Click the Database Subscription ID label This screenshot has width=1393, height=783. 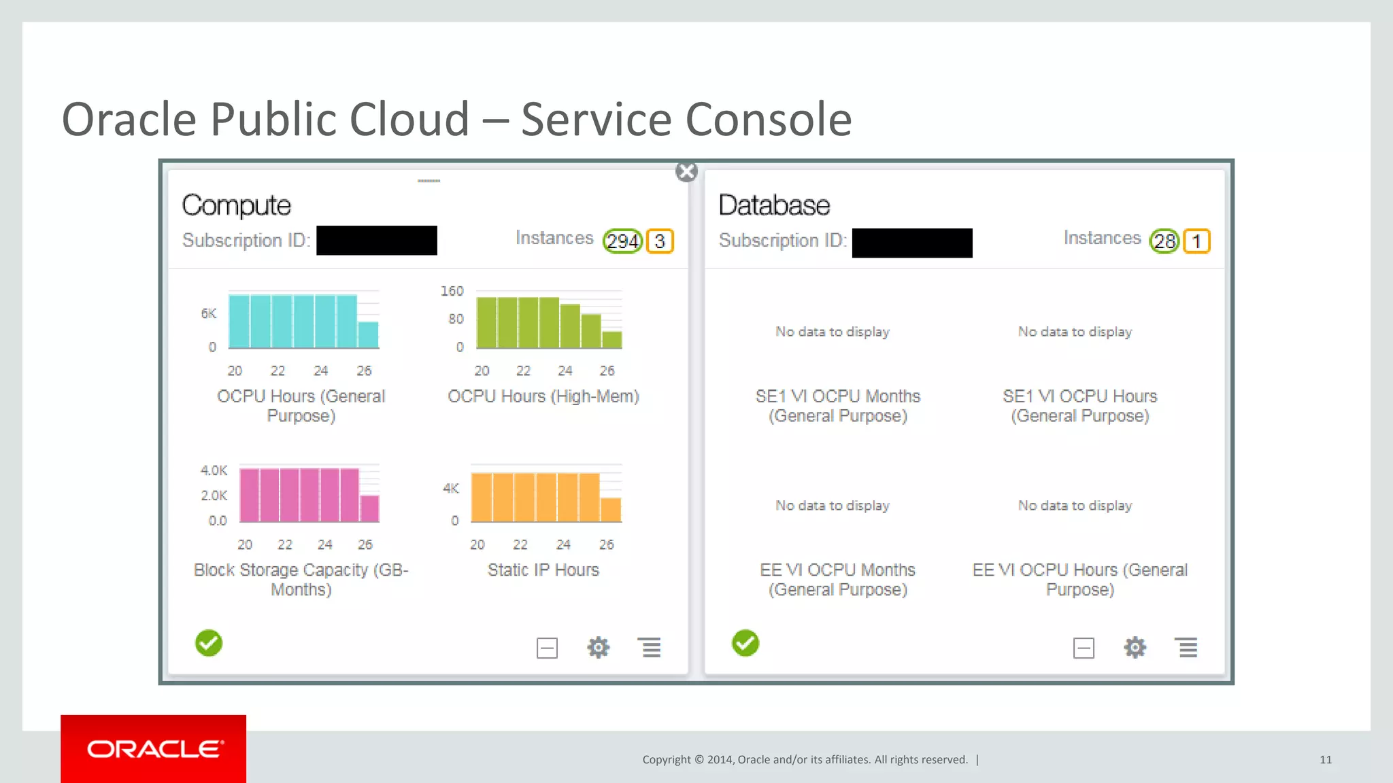[x=783, y=241]
